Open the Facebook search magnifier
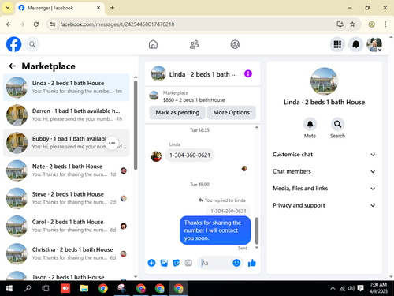 32,44
